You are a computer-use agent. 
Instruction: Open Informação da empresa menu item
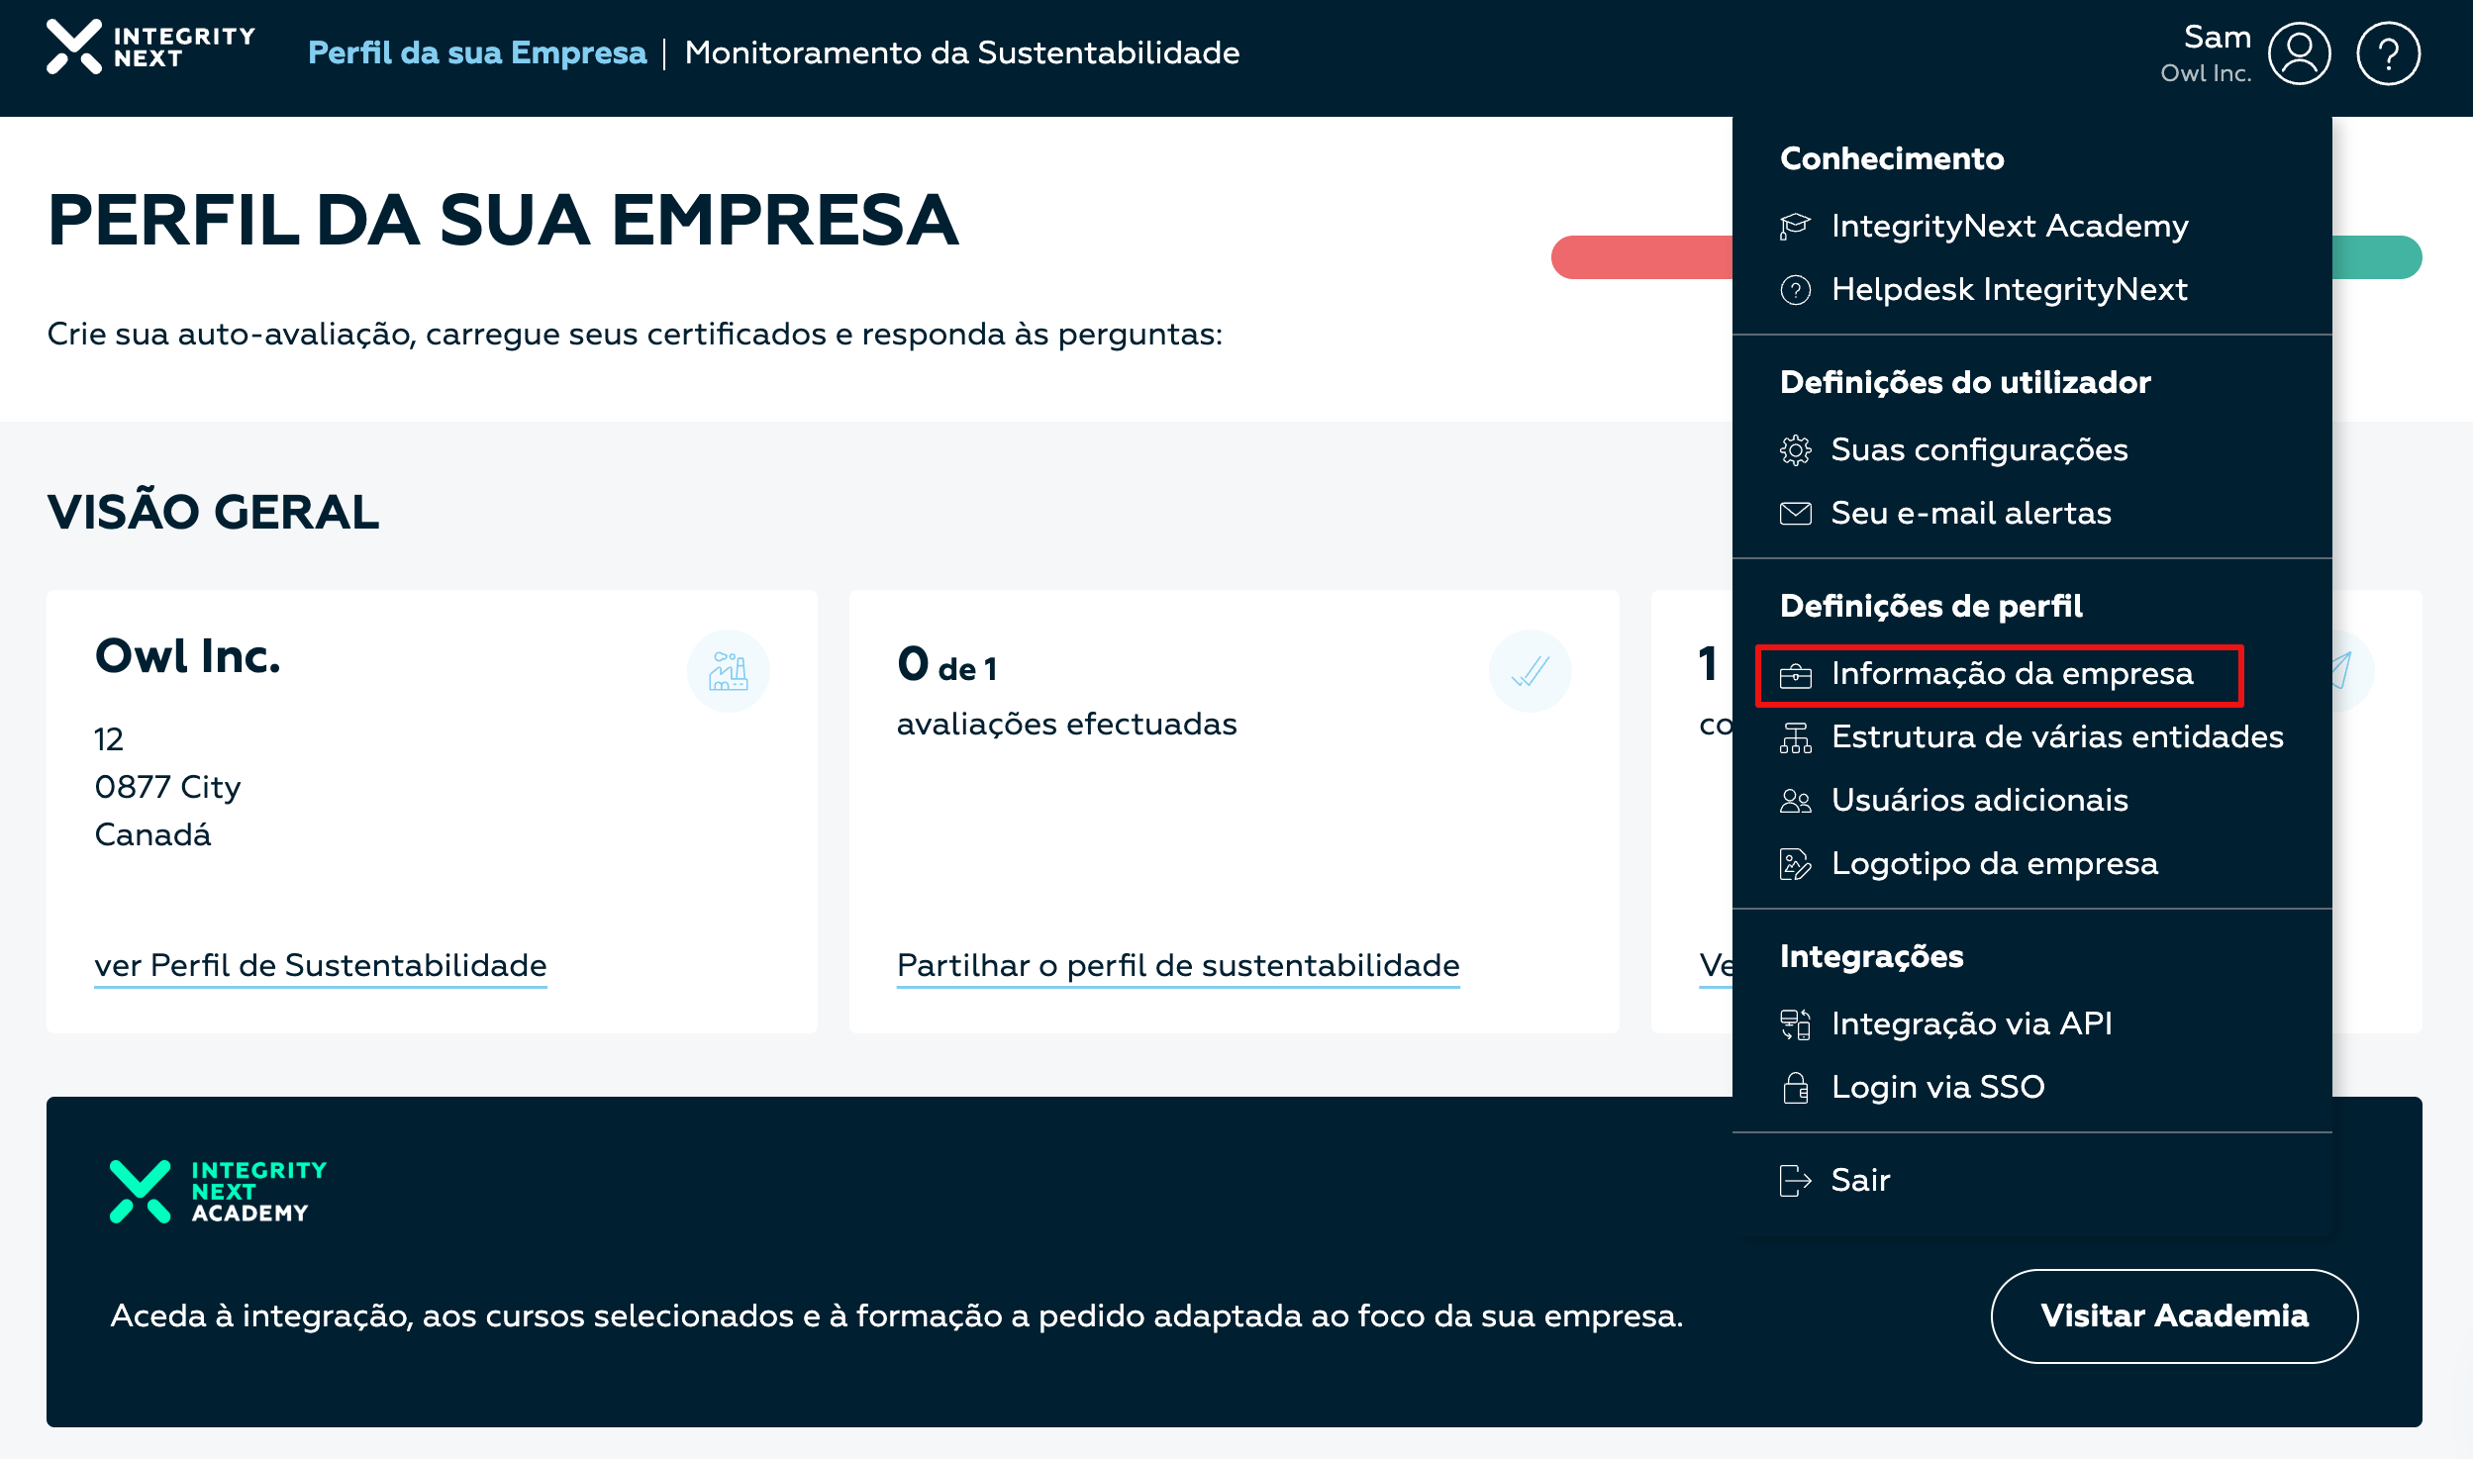tap(2011, 674)
